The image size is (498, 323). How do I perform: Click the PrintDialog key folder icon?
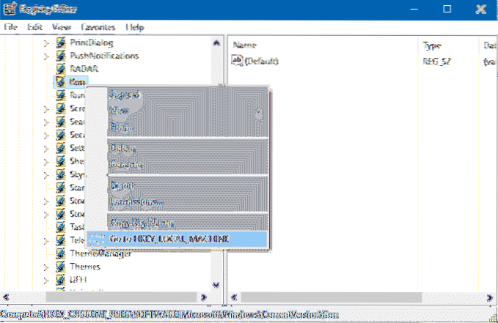point(61,42)
